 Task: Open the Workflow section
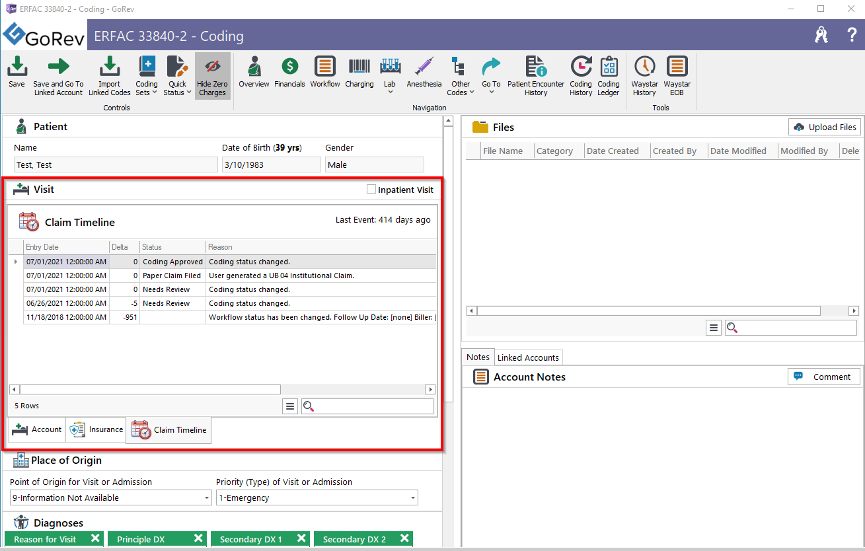point(324,71)
